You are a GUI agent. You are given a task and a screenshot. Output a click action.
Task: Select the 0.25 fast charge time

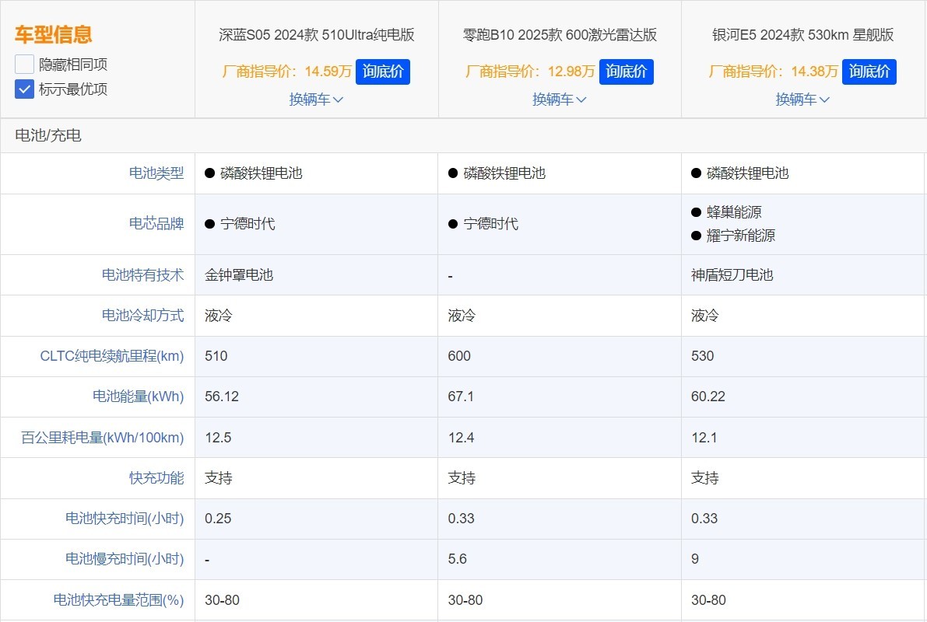[x=218, y=519]
